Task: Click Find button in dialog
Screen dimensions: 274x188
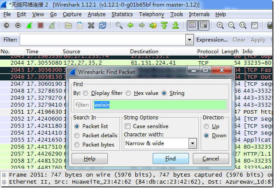Action: tap(171, 159)
